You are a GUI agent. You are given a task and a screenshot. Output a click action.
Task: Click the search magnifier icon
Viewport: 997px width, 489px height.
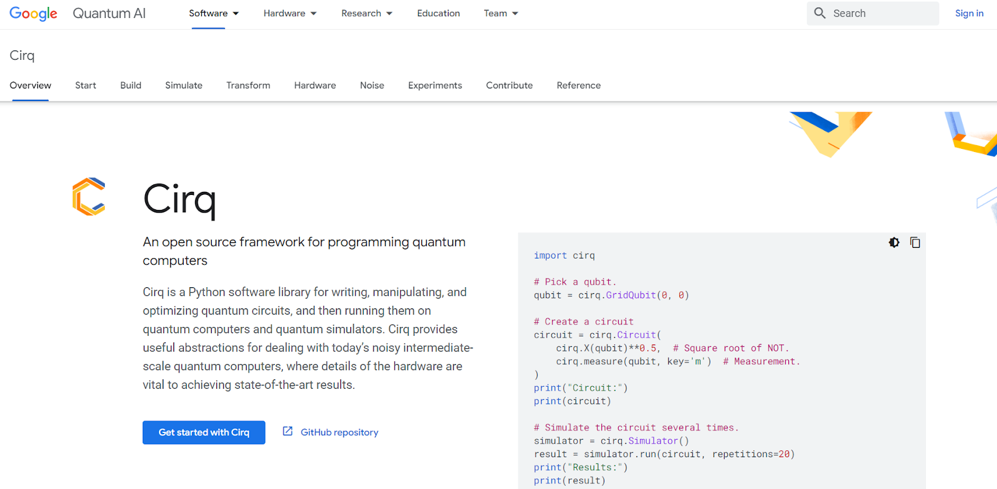coord(820,13)
